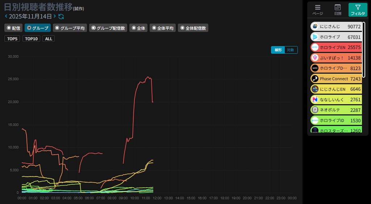
Task: Select the 全体平均 radio option
Action: [163, 28]
